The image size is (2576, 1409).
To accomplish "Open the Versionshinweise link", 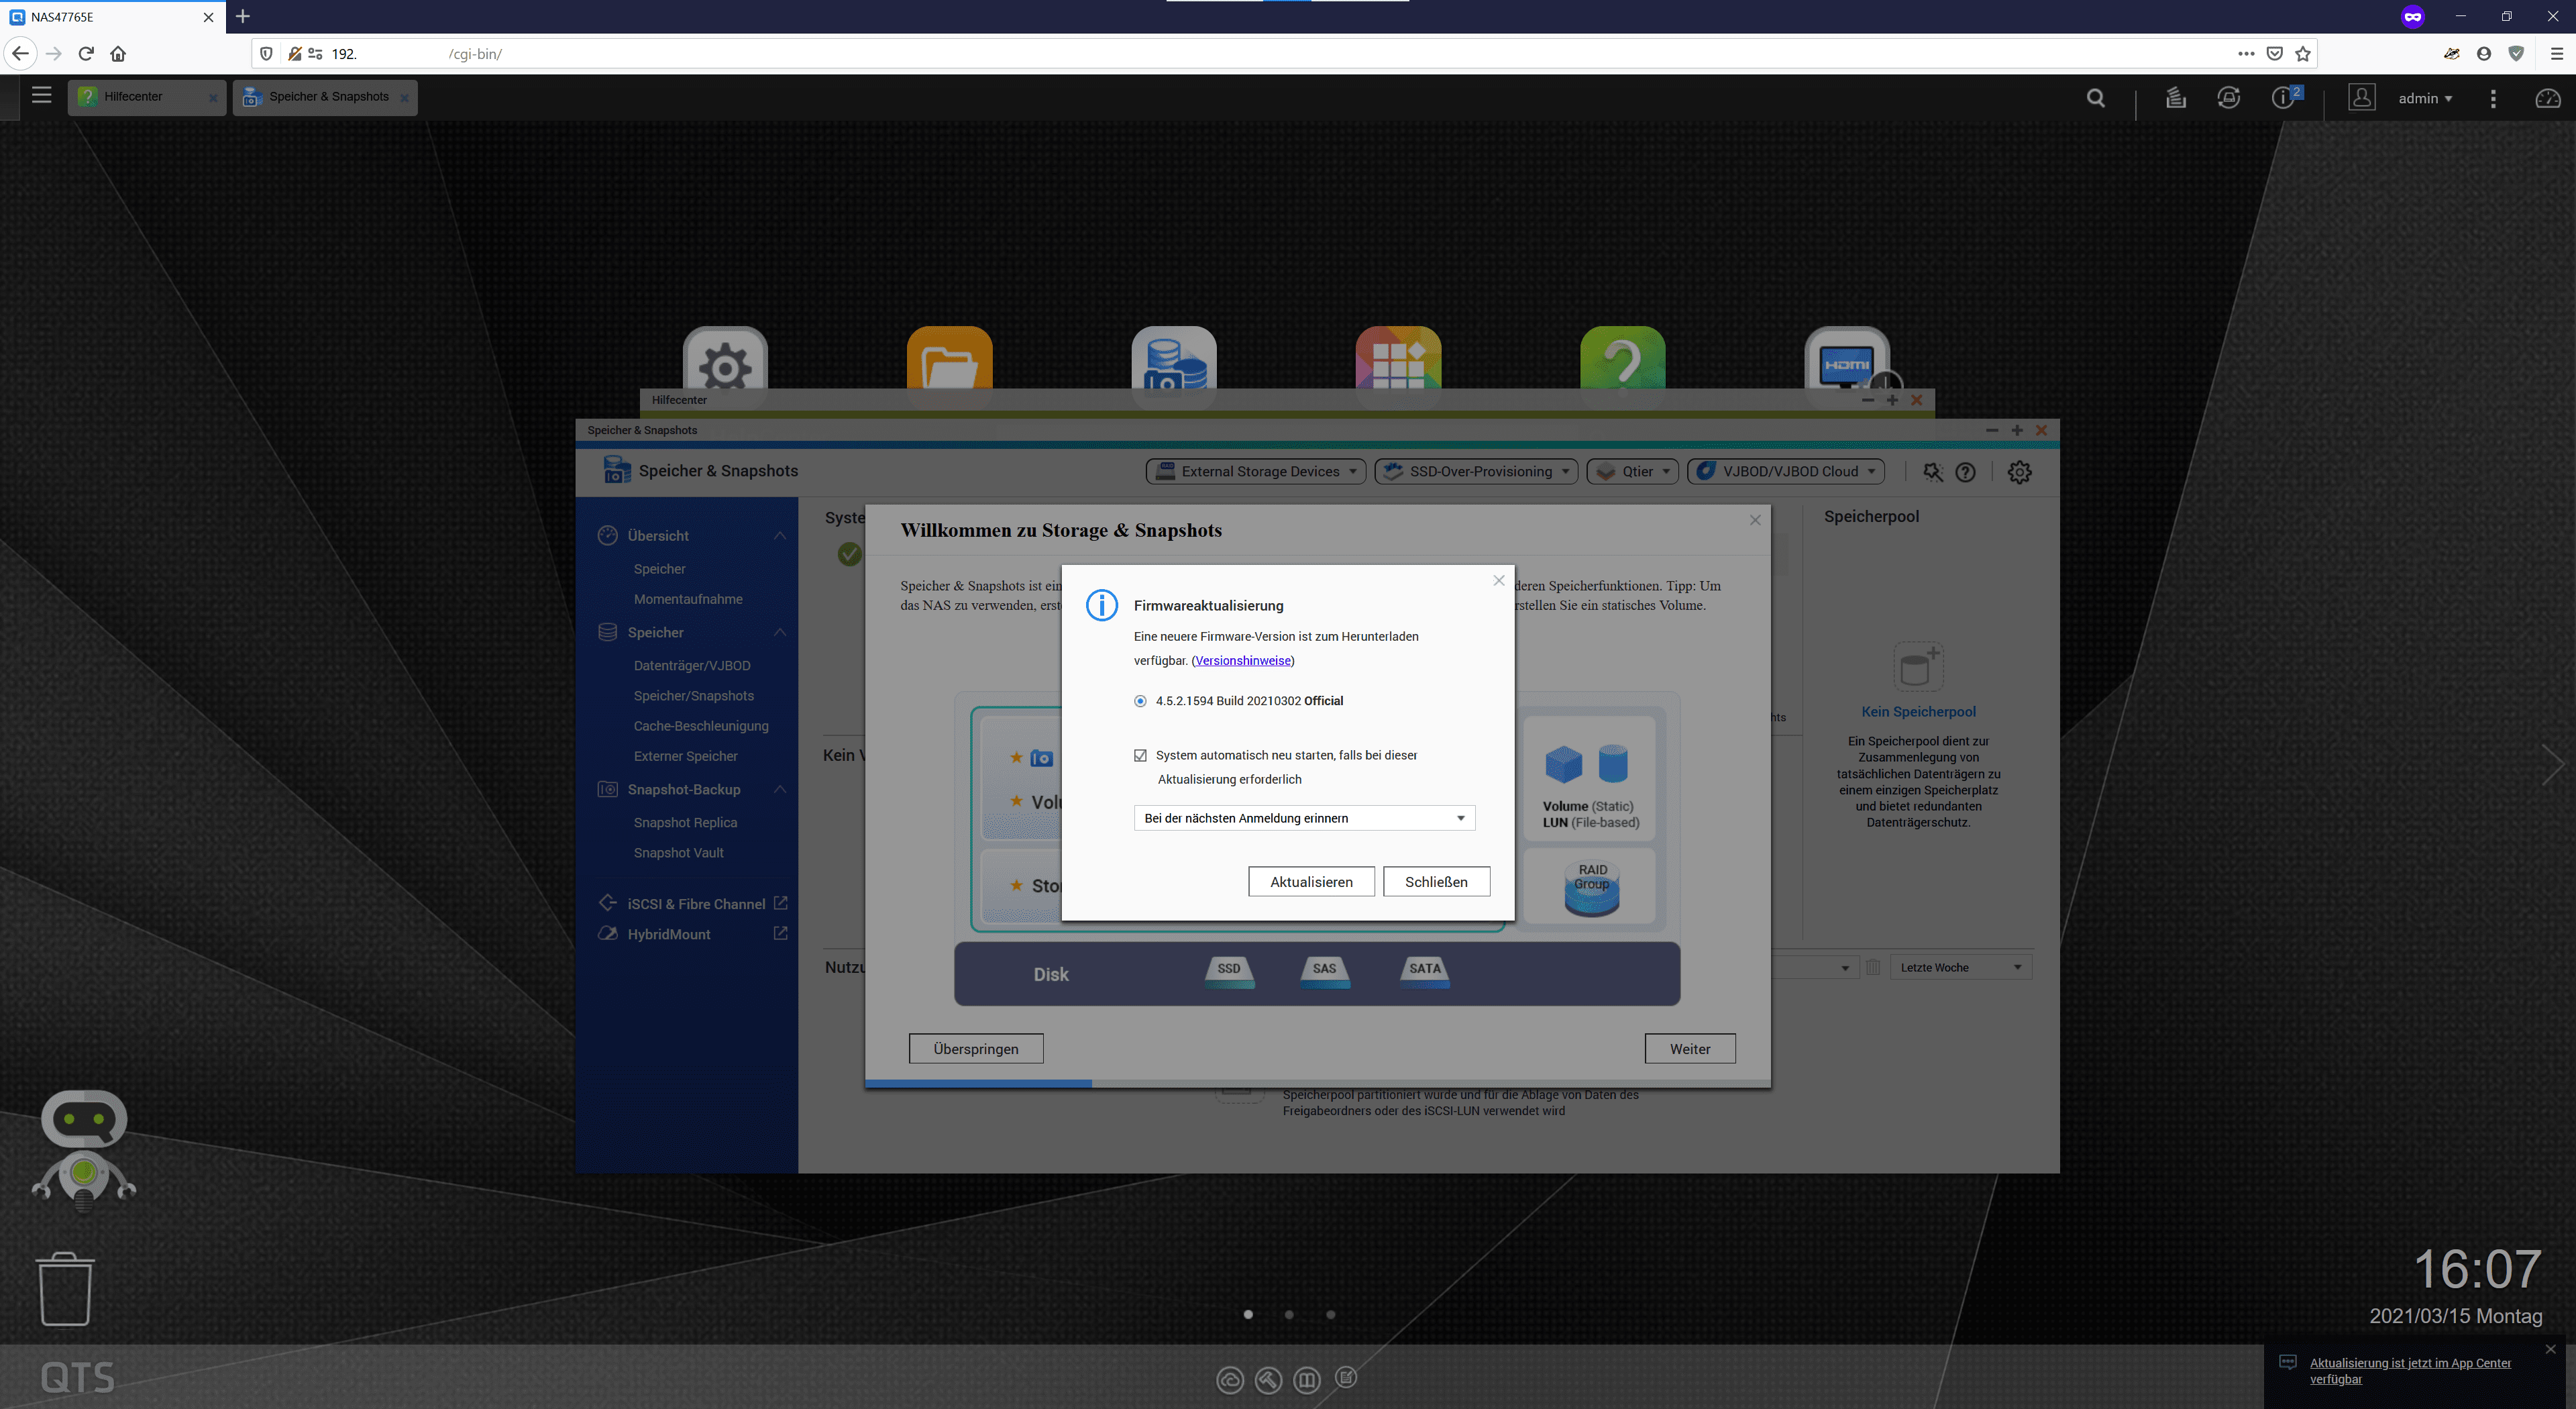I will [1242, 660].
